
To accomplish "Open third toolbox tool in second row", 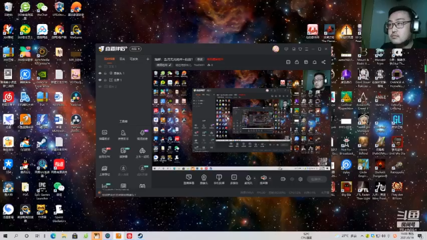I will pos(142,153).
